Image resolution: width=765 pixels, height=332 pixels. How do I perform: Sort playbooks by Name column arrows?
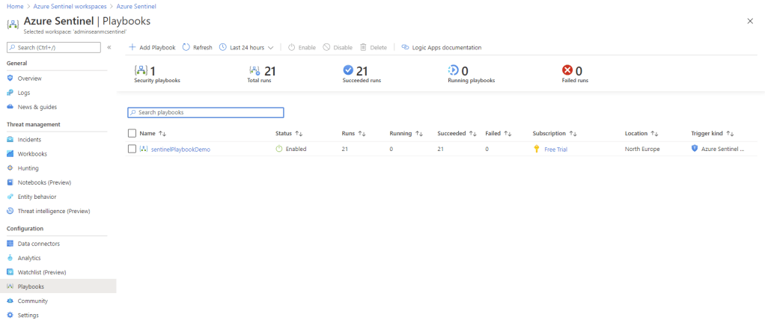coord(162,133)
